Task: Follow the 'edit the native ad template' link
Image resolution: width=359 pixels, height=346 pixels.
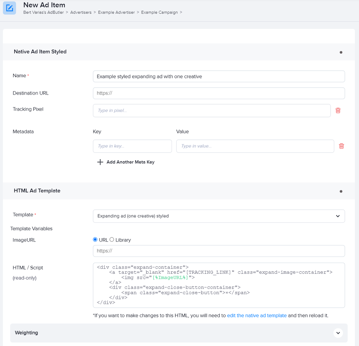Action: [x=257, y=315]
